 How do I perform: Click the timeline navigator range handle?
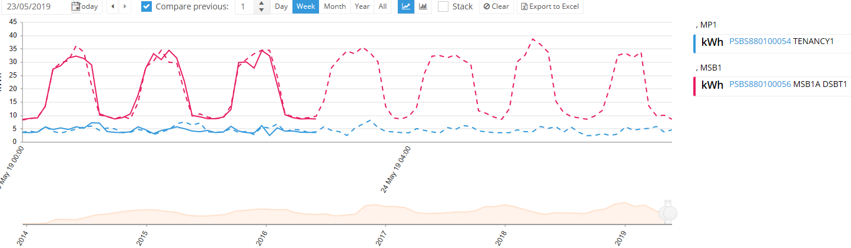coord(668,212)
